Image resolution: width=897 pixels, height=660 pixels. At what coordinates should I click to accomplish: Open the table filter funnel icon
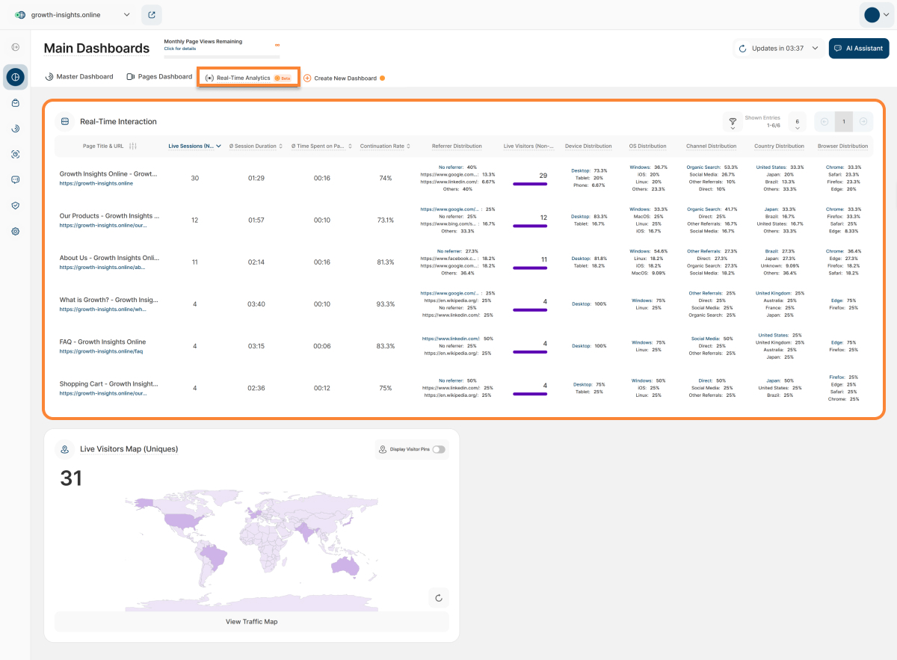732,122
